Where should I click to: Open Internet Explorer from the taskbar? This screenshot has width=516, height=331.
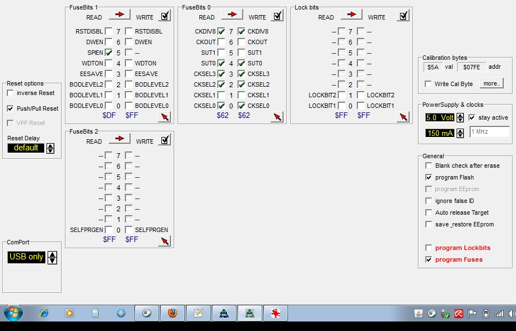pyautogui.click(x=44, y=313)
